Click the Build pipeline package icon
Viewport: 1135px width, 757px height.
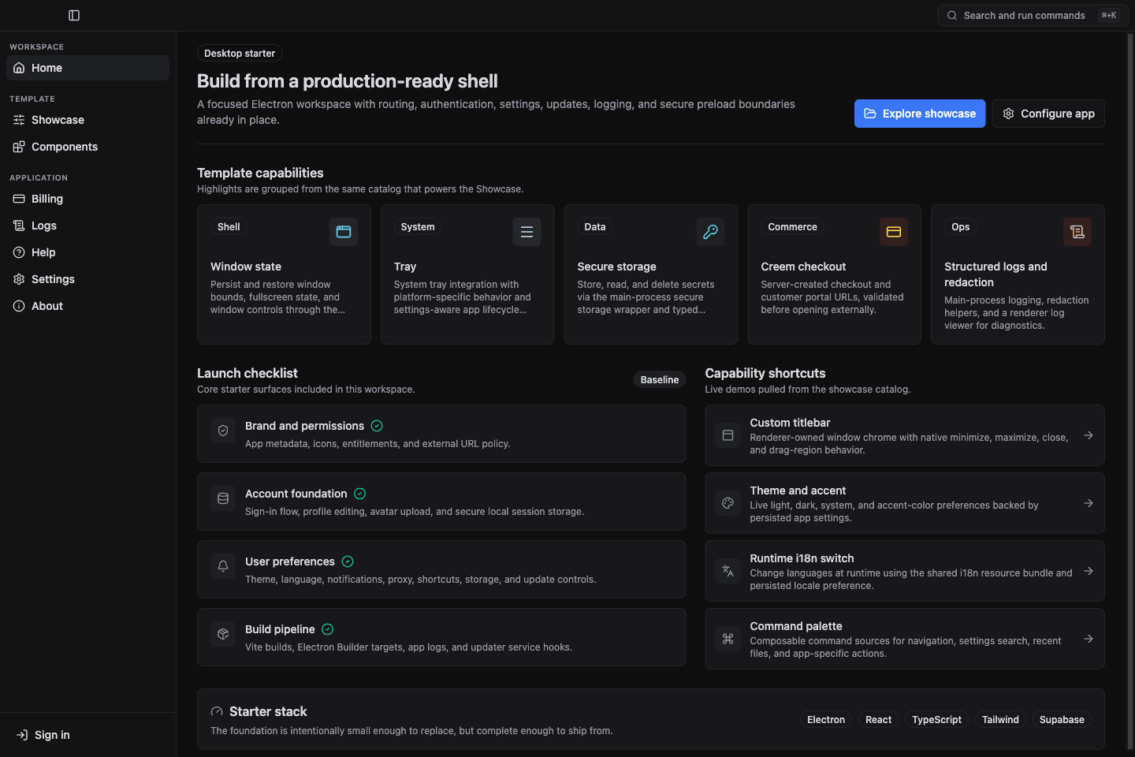(x=223, y=634)
